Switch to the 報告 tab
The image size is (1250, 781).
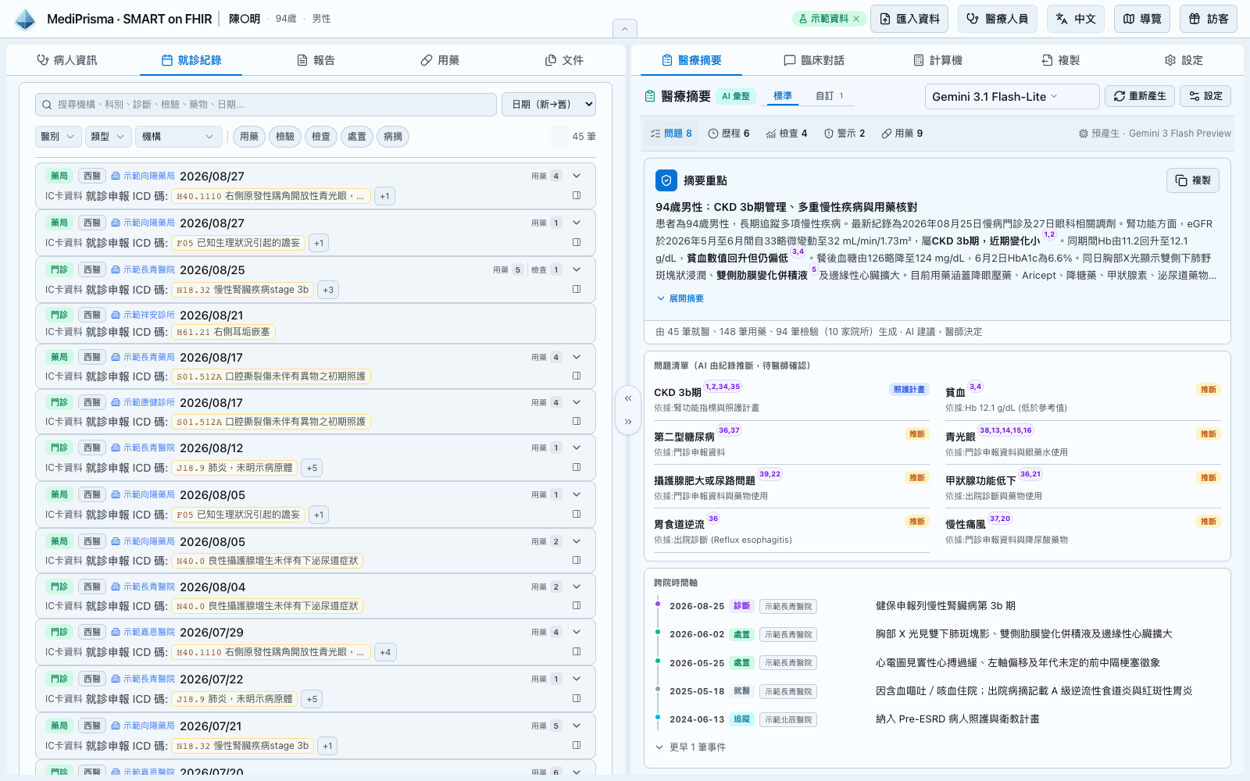pyautogui.click(x=316, y=60)
